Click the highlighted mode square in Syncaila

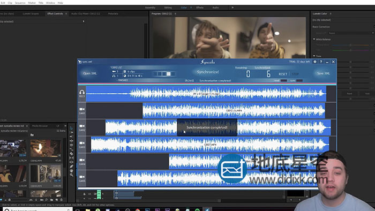coord(169,74)
